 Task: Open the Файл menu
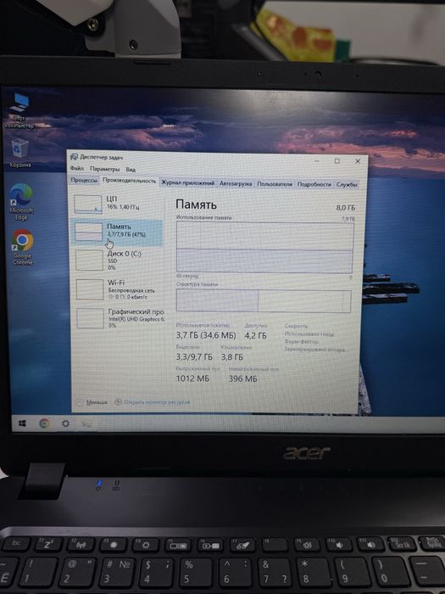(x=77, y=168)
